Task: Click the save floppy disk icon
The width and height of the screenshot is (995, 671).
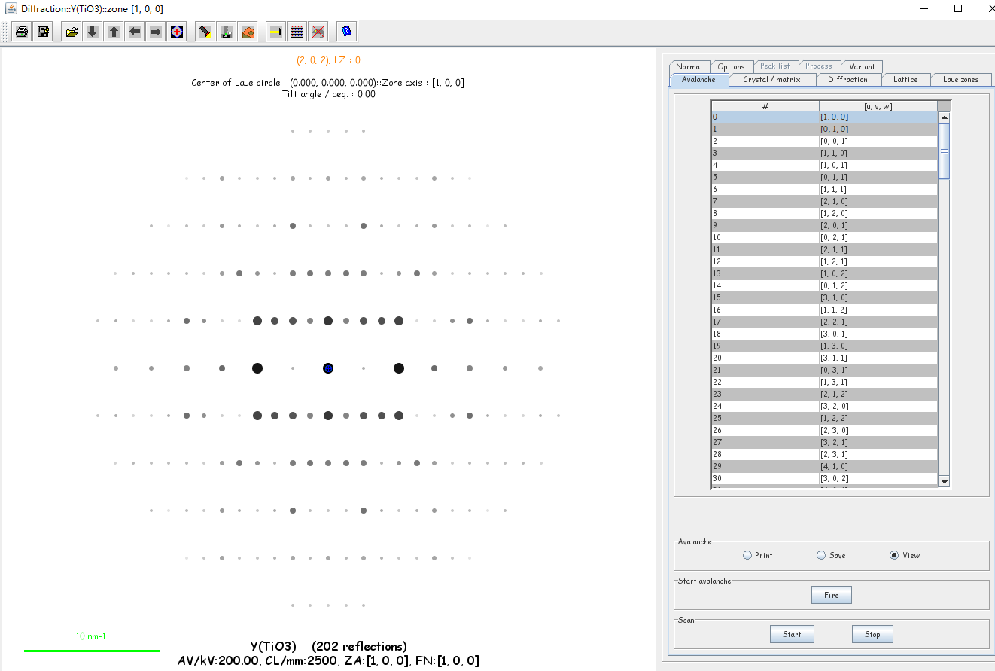Action: point(43,32)
